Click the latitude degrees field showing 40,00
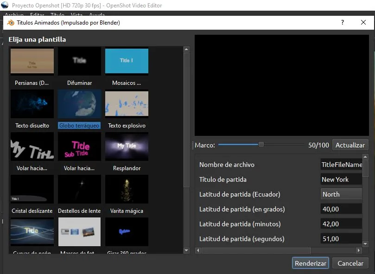 click(341, 209)
